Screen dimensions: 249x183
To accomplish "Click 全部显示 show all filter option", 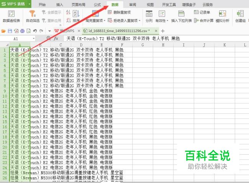I will (x=52, y=12).
